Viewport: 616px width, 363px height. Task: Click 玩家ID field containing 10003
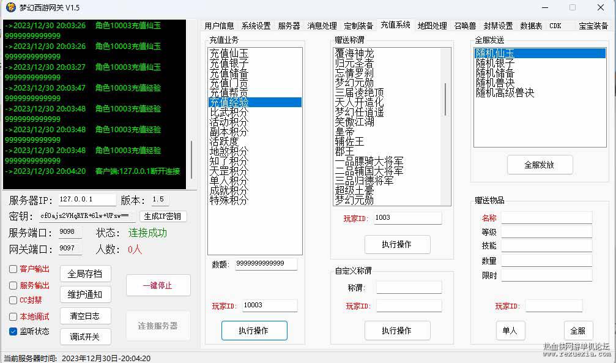[270, 305]
